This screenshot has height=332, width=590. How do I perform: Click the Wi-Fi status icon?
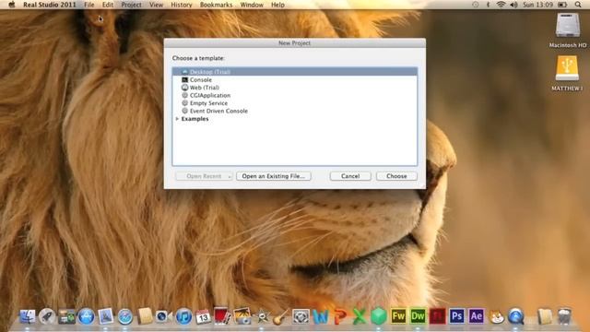501,5
